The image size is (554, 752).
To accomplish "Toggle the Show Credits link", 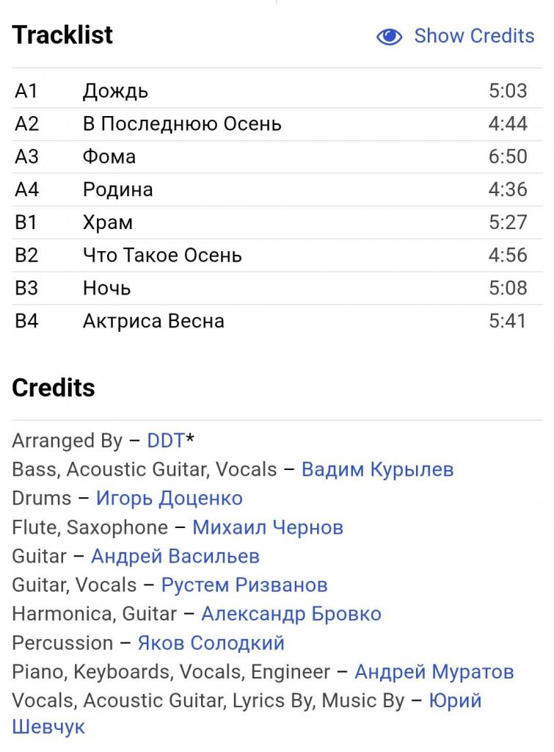I will click(473, 36).
